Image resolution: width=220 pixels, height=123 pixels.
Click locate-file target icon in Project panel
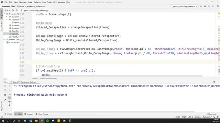pos(13,11)
